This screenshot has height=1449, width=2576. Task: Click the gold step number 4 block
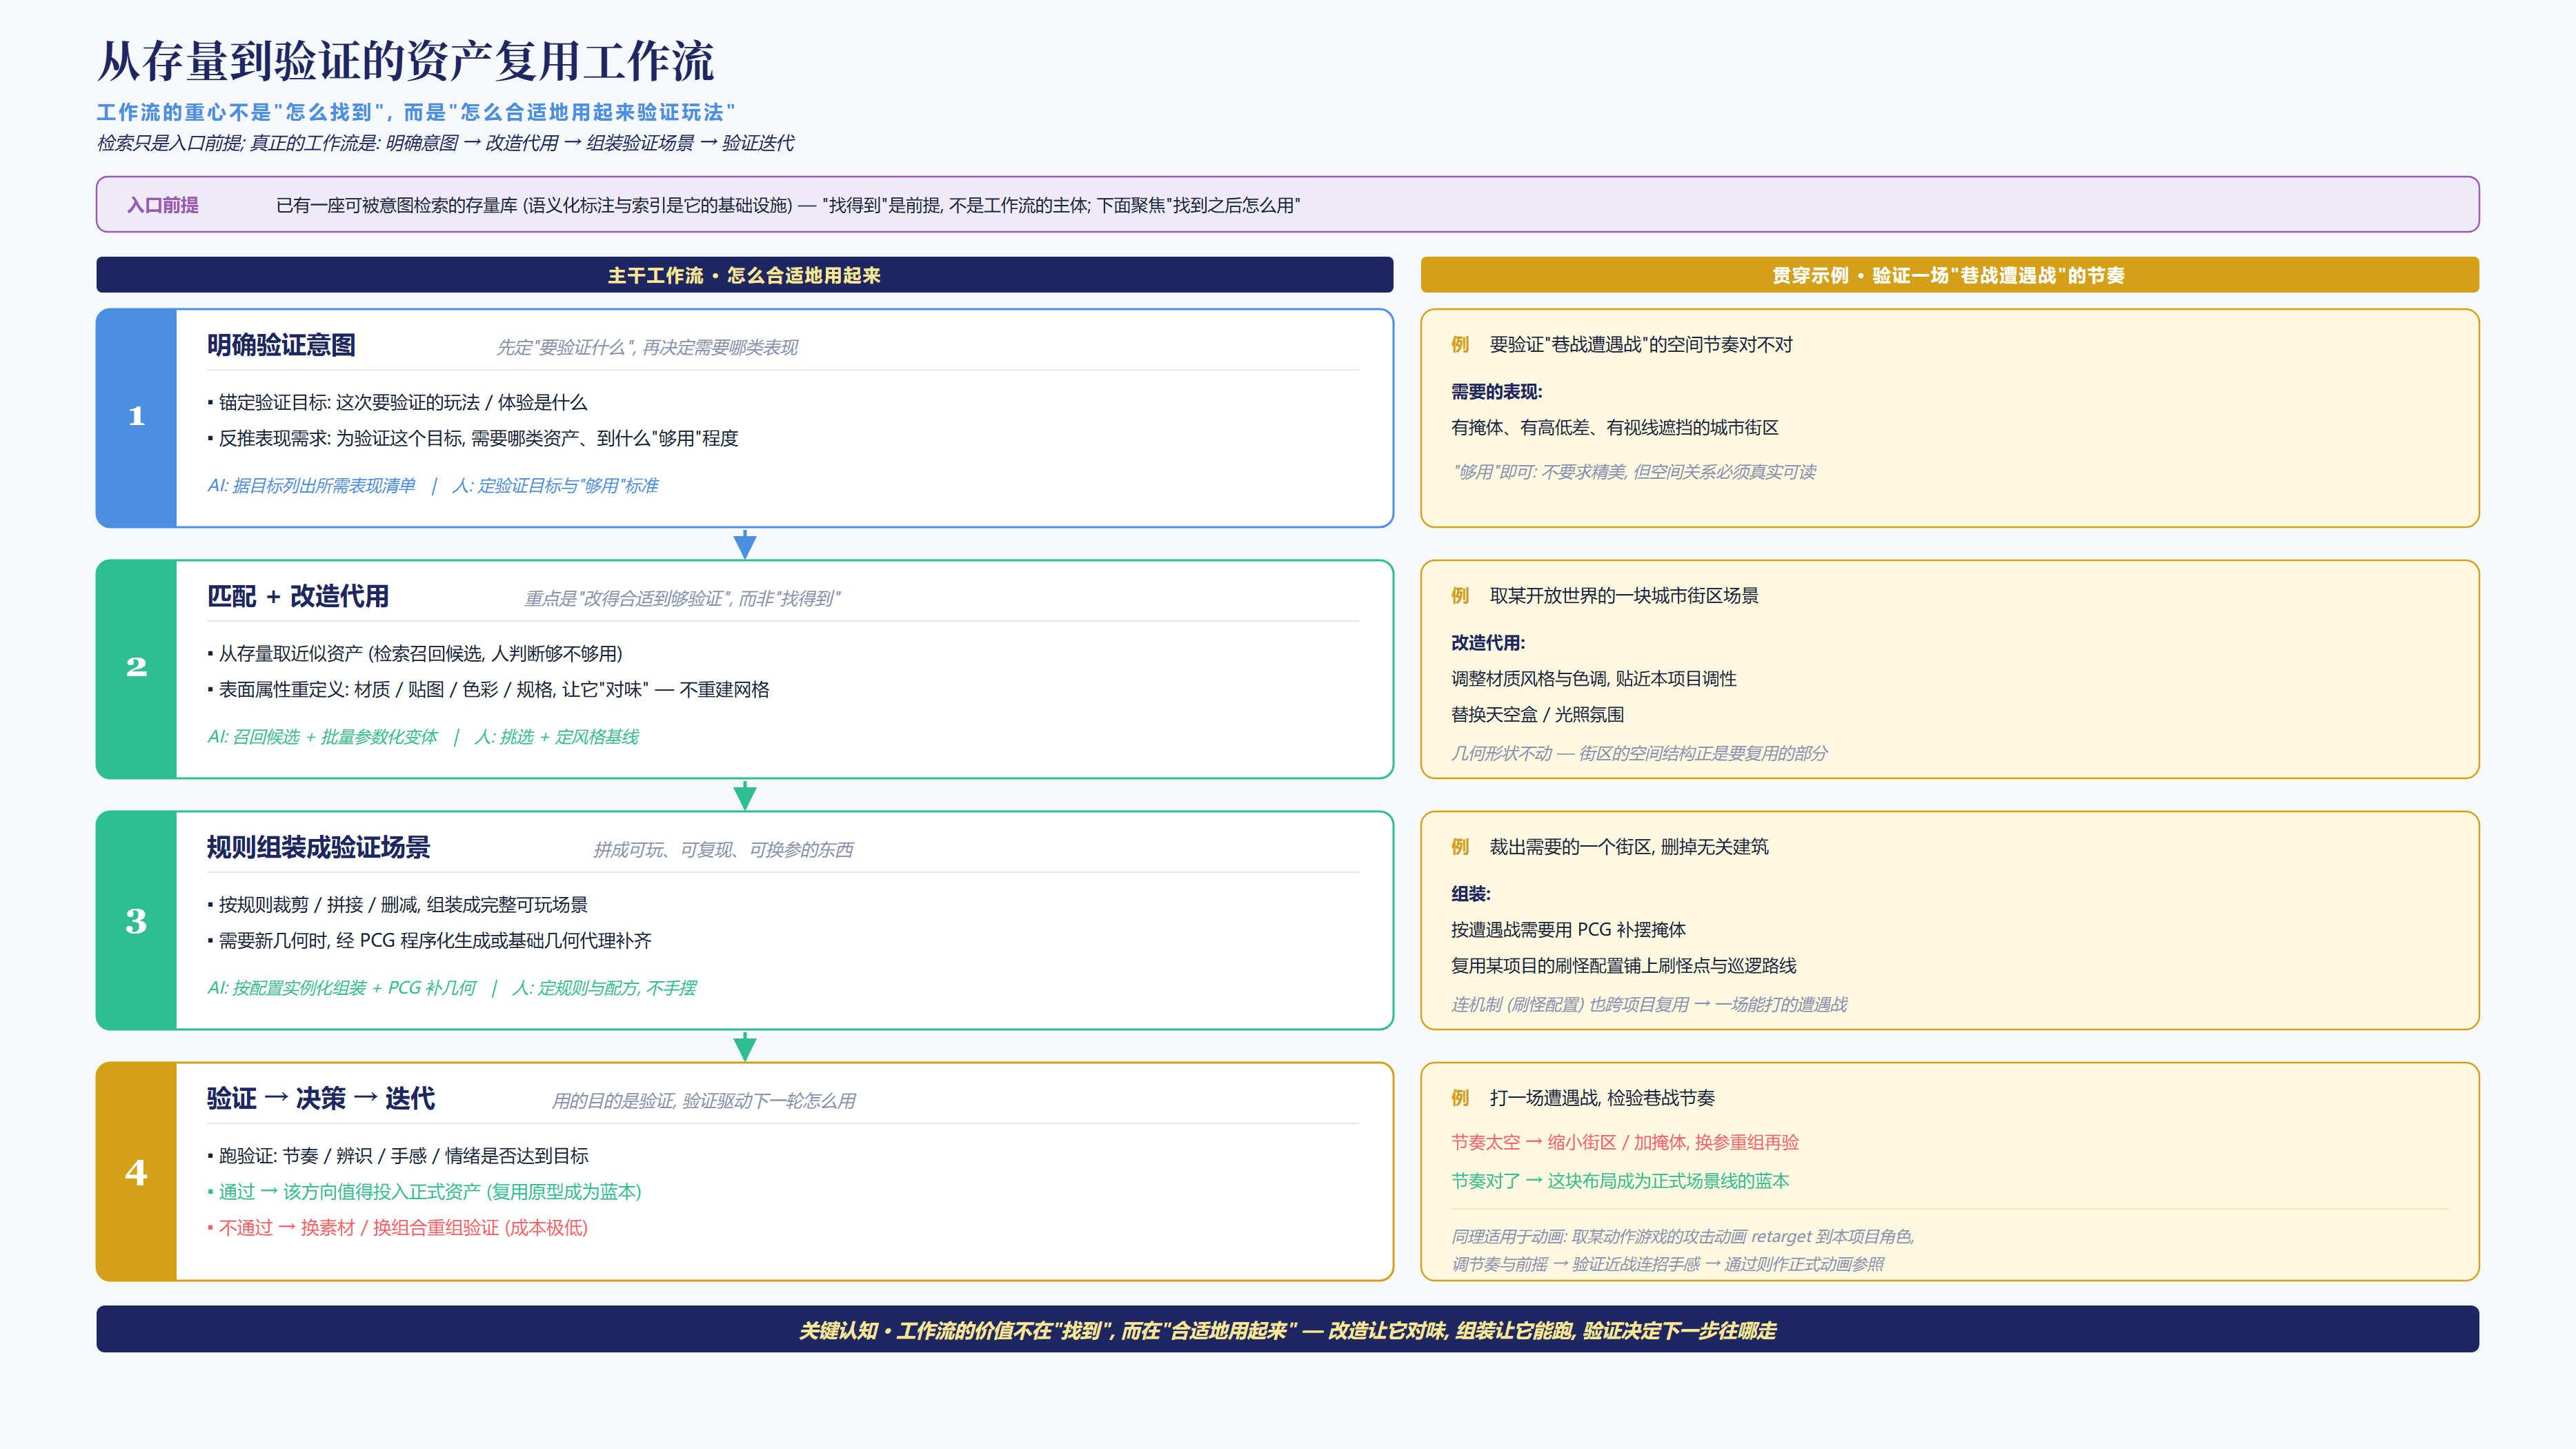click(x=137, y=1171)
